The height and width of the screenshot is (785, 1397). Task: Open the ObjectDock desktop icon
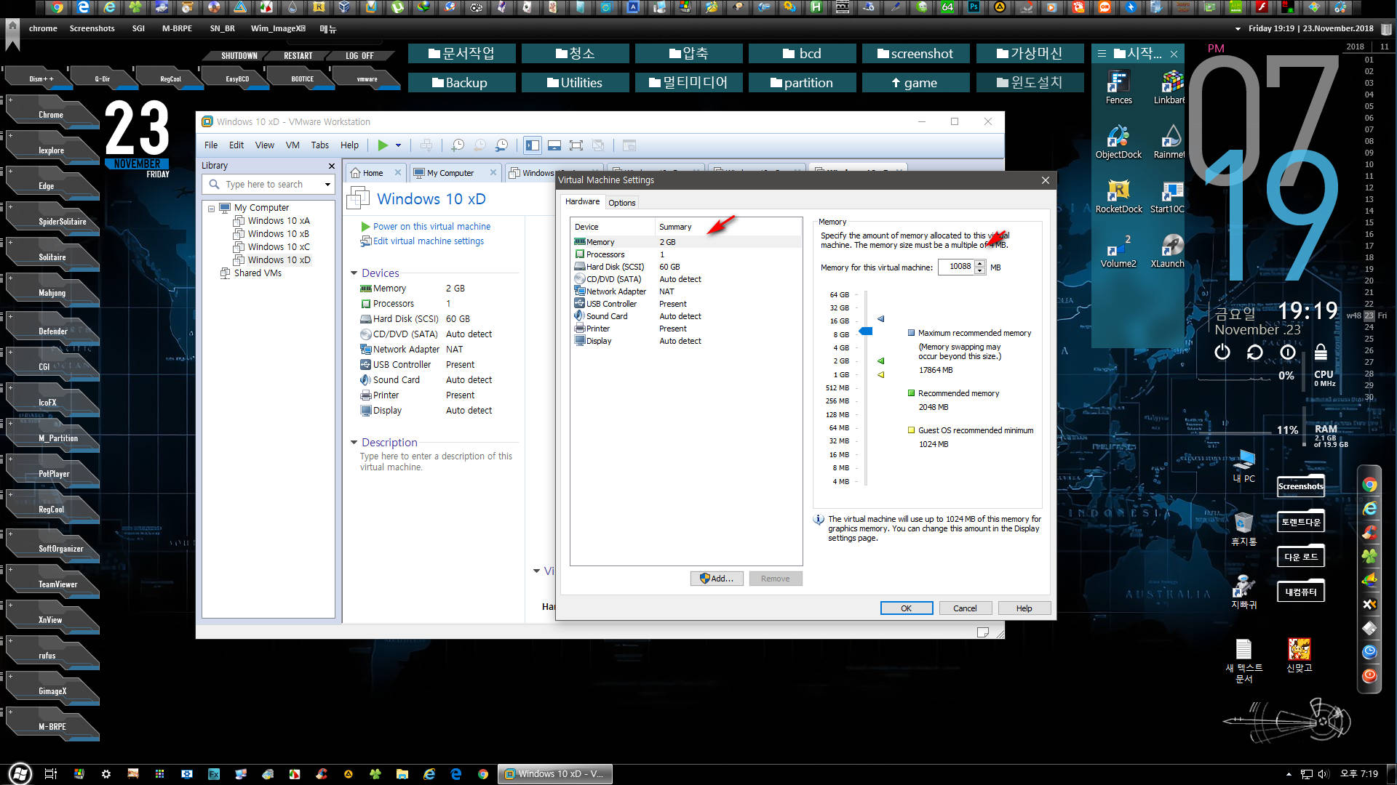coord(1118,142)
